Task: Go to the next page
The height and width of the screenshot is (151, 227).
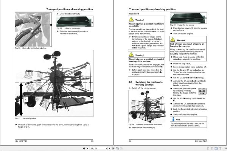Action: 109,148
